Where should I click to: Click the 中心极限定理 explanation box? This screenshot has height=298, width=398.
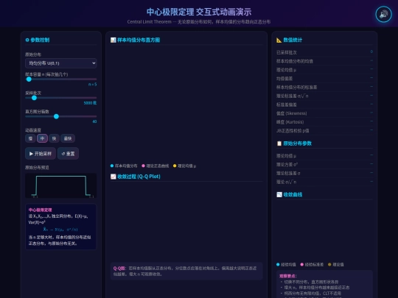[x=61, y=227]
